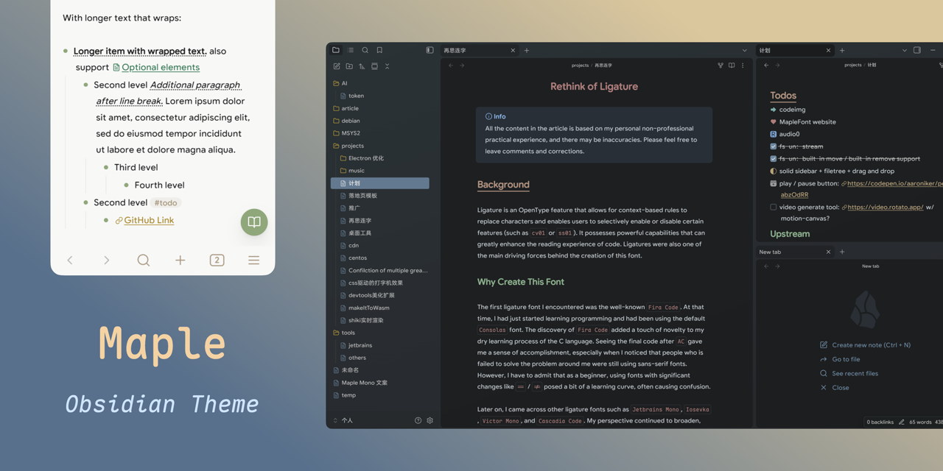
Task: Toggle left sidebar collapse icon
Action: 430,50
